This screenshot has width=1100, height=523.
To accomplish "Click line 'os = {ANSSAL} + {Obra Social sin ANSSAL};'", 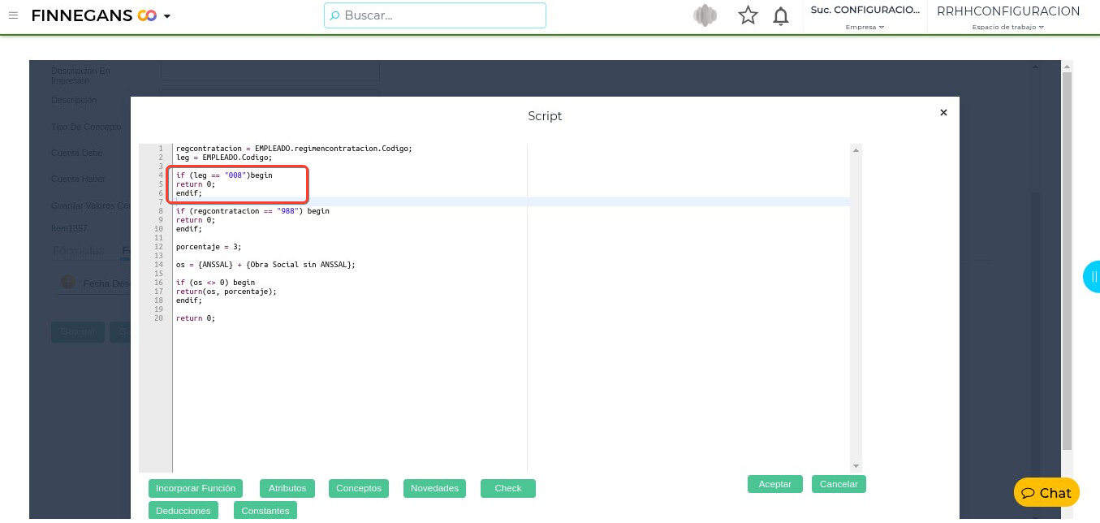I will (265, 265).
